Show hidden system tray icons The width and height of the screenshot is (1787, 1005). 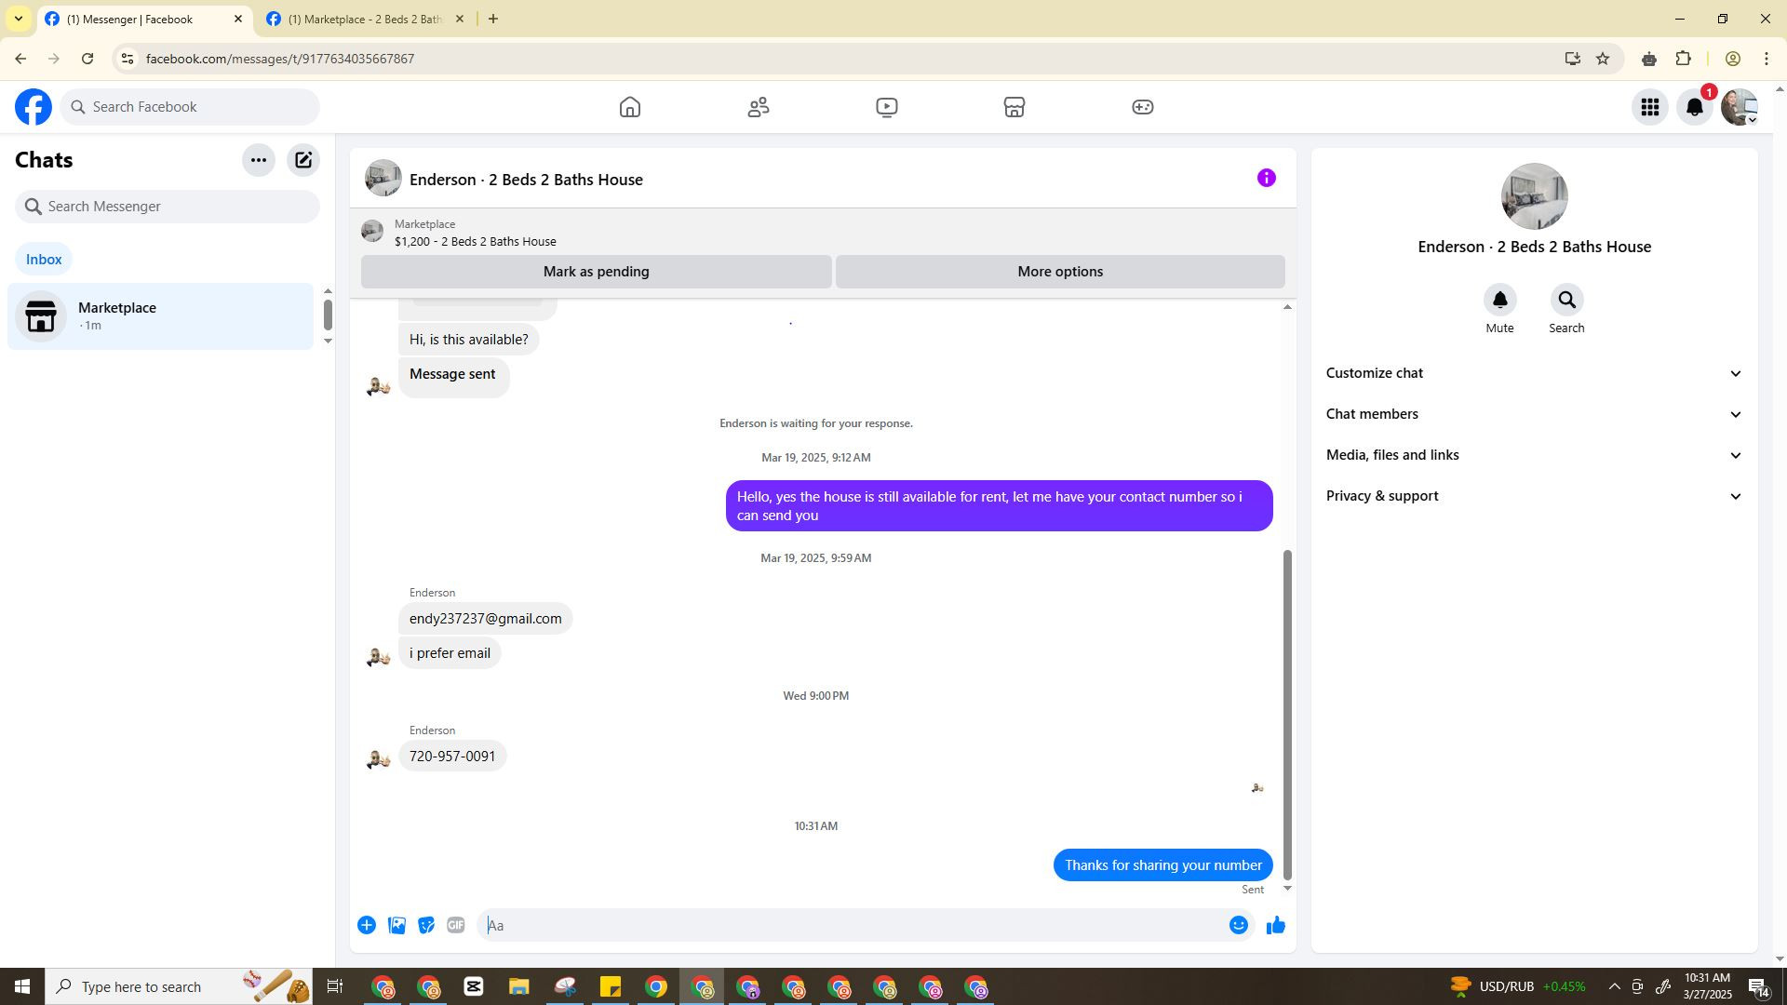tap(1615, 986)
